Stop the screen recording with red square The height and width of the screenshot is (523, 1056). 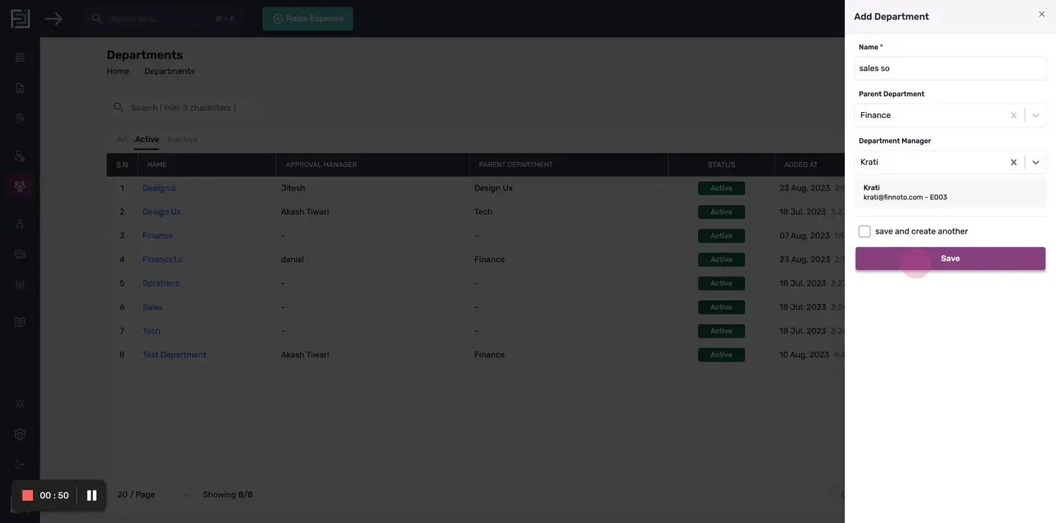pos(28,496)
